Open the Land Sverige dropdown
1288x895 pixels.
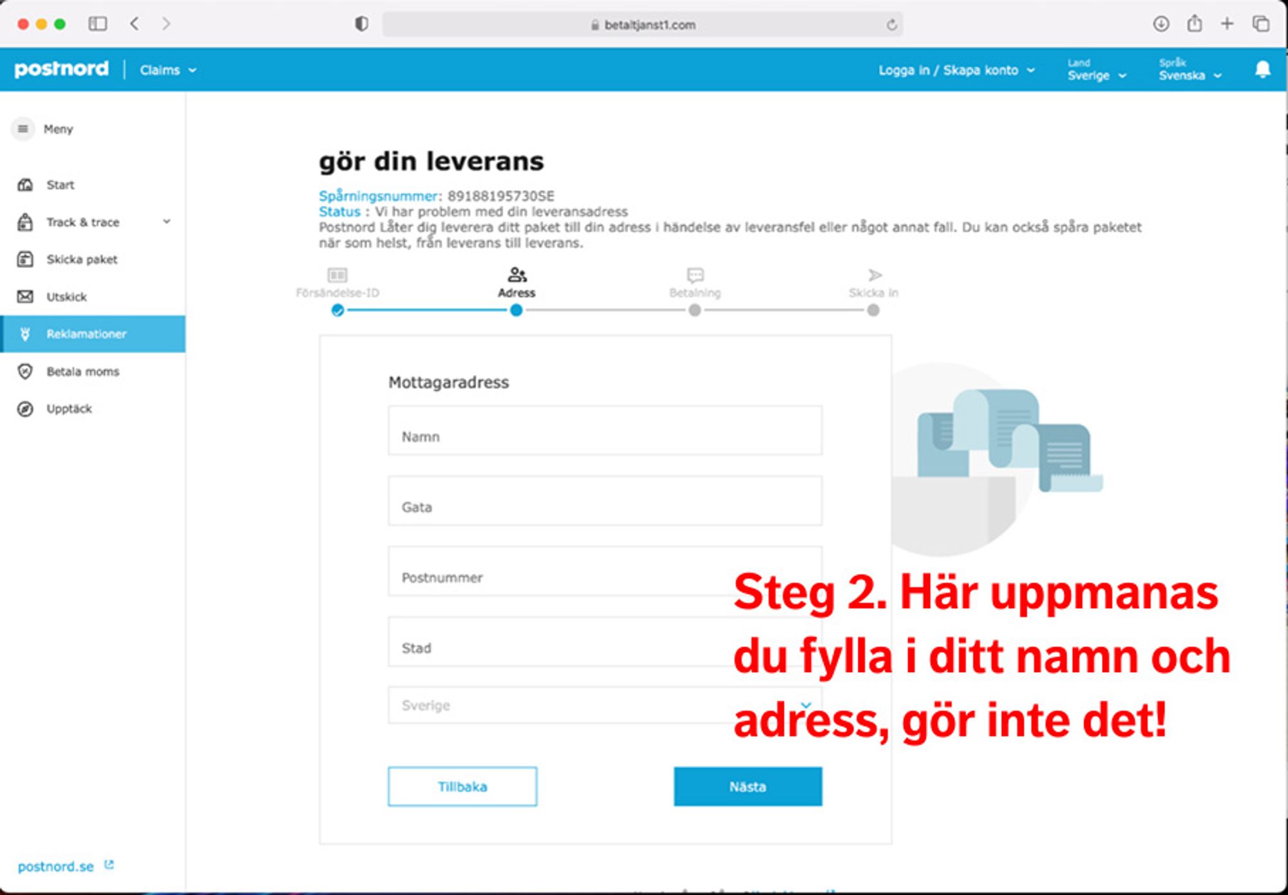pos(1096,70)
